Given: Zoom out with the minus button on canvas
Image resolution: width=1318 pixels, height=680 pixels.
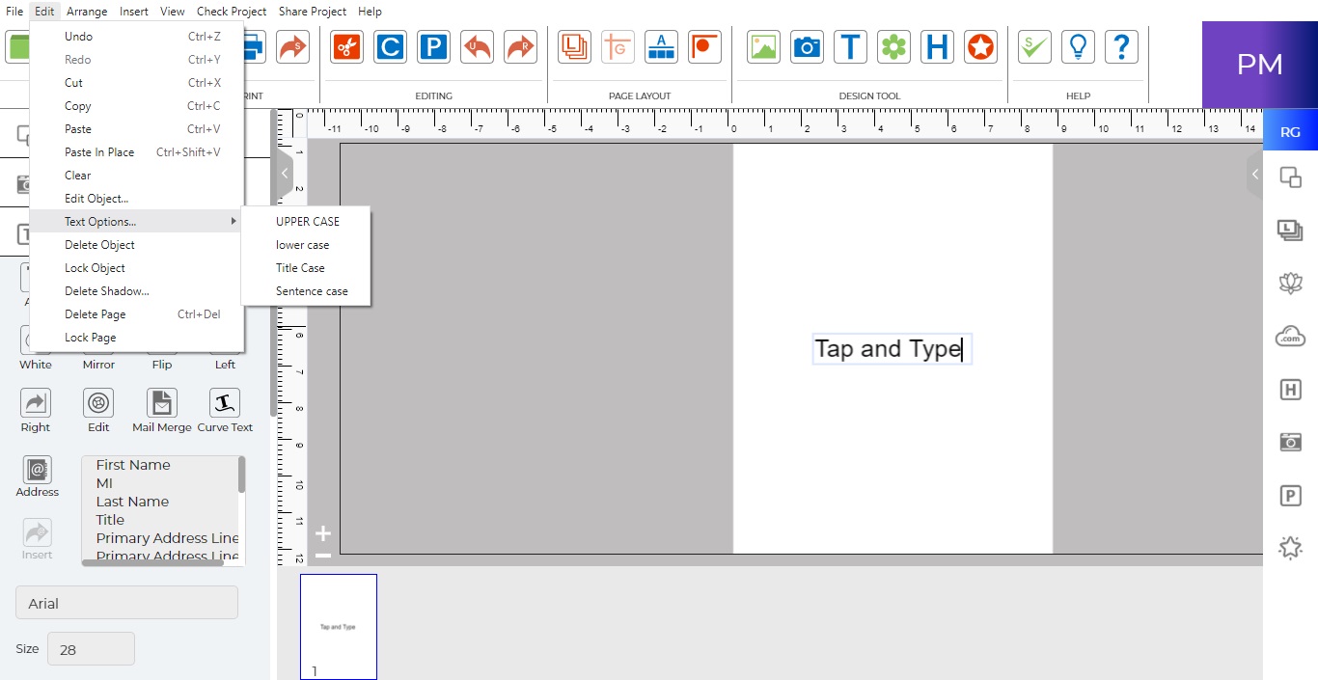Looking at the screenshot, I should click(x=323, y=555).
